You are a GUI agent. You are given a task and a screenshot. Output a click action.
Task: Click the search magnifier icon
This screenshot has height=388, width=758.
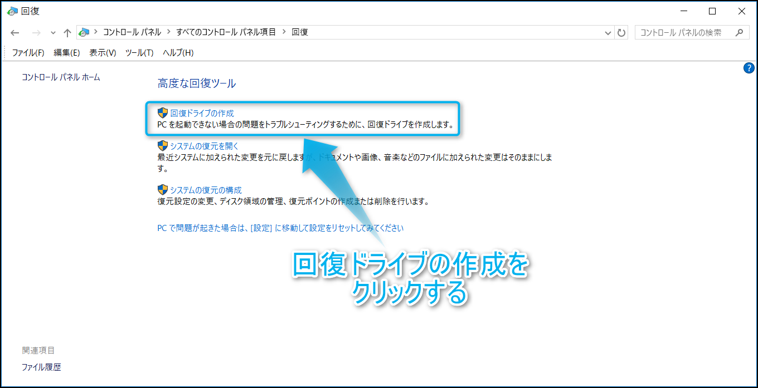point(738,32)
